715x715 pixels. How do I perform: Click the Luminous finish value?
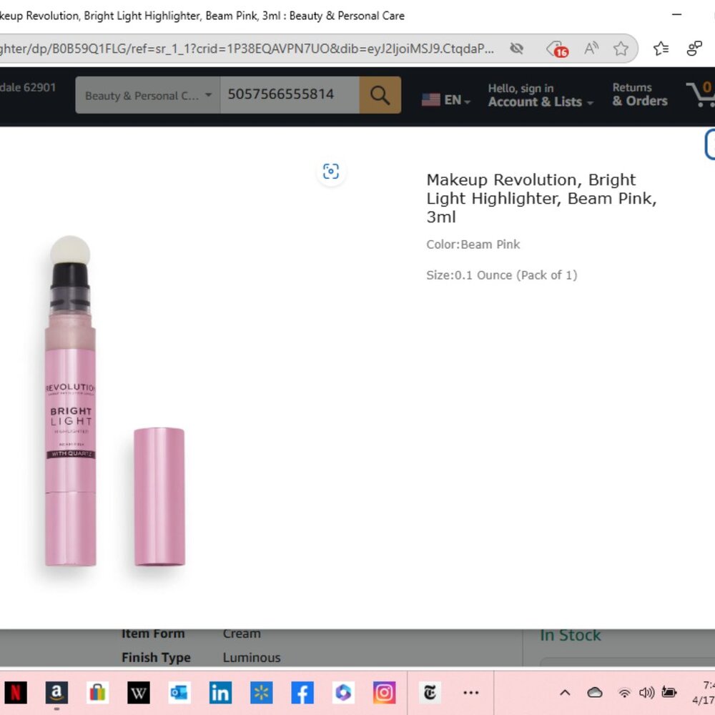252,658
